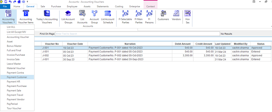Switch to the Costing ribbon tab

click(119, 6)
